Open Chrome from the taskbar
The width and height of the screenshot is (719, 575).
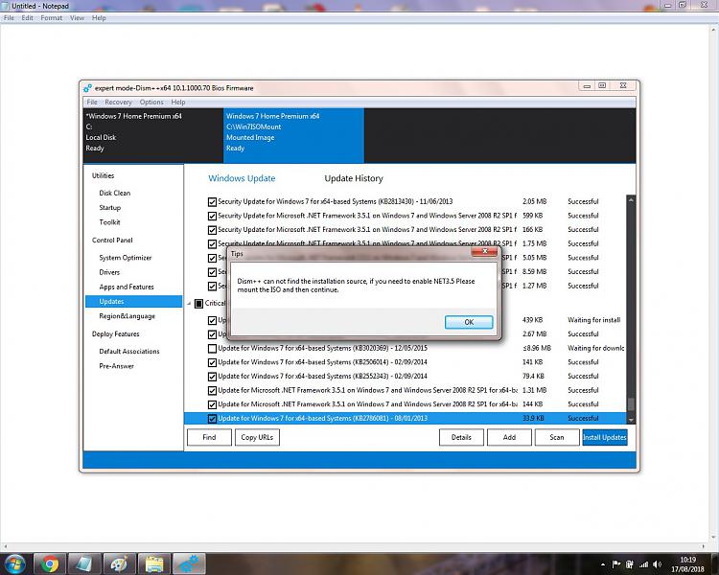pyautogui.click(x=49, y=564)
